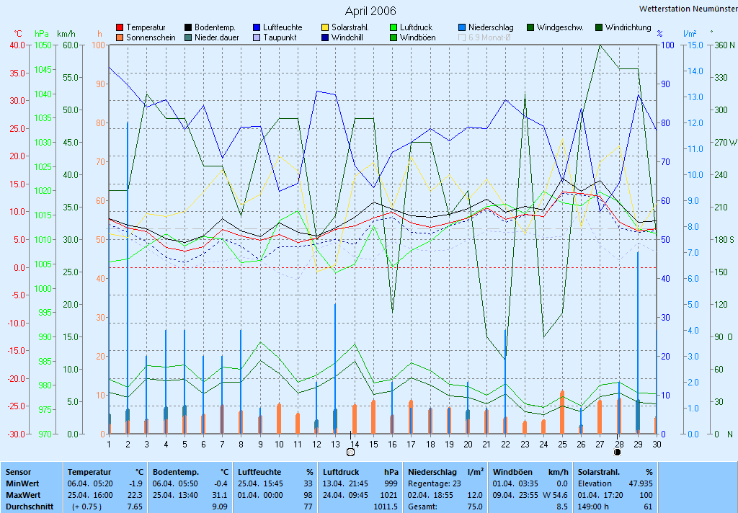Click the Gesamt precipitation total 75.0
The width and height of the screenshot is (738, 513).
474,507
